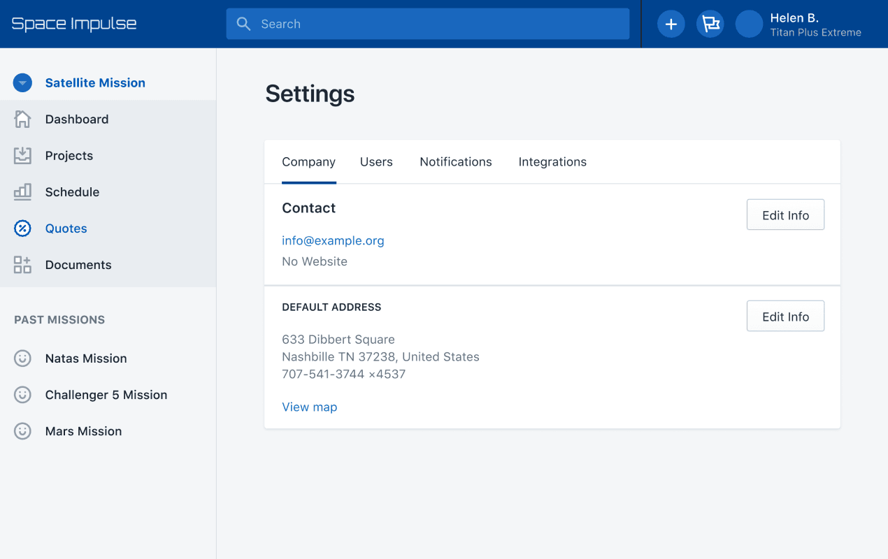The height and width of the screenshot is (559, 888).
Task: Click the Schedule bar chart icon
Action: 22,192
